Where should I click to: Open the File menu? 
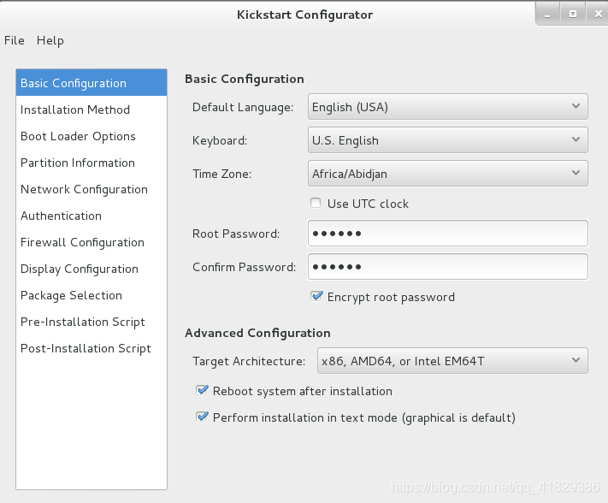coord(15,40)
